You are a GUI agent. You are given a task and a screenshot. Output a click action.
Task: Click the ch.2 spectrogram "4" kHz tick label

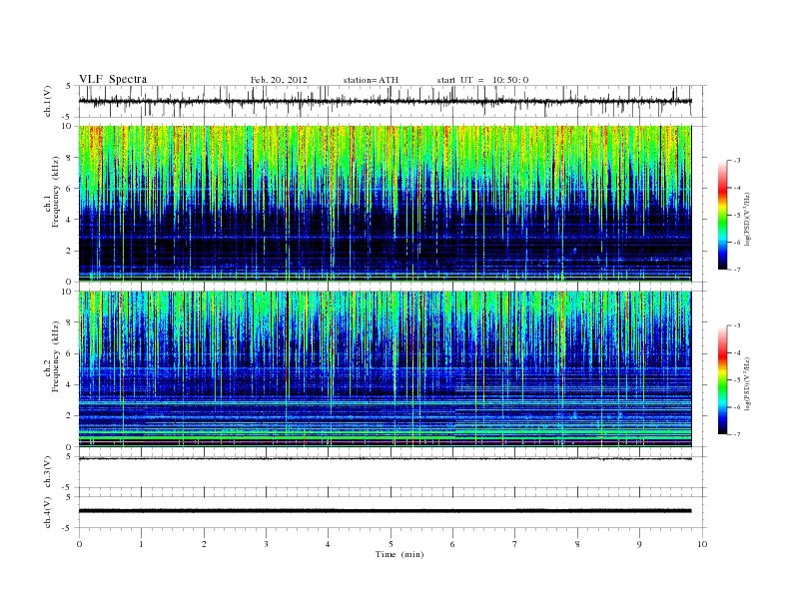[69, 384]
